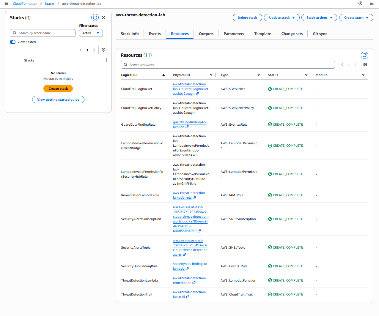This screenshot has height=316, width=379.
Task: Select the AWS::S3::BucketPolicy type cell
Action: 237,108
